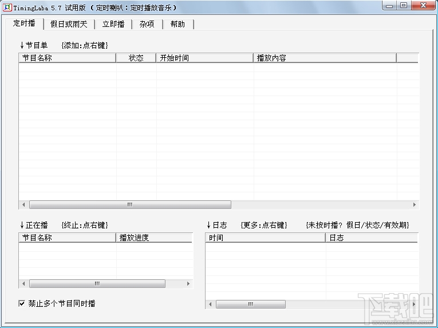Click the ↓日志 section label

217,225
